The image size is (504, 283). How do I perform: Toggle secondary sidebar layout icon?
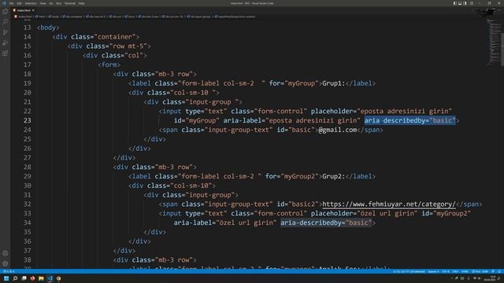pos(465,3)
